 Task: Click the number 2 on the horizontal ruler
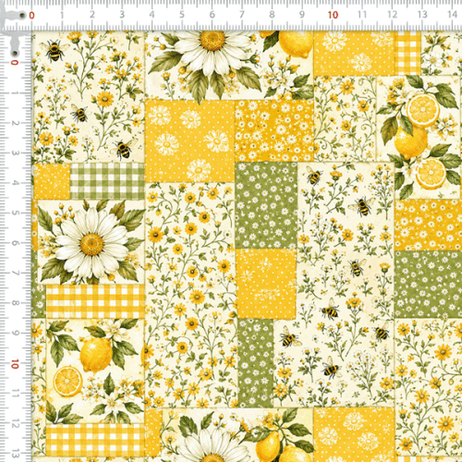click(x=92, y=15)
